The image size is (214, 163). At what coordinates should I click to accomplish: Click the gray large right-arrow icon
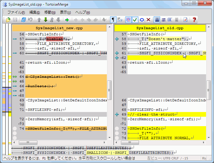click(x=89, y=20)
